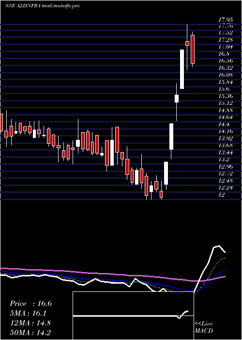The height and width of the screenshot is (340, 242).
Task: Click the NSE A2ZINFRA chart title
Action: tap(42, 6)
